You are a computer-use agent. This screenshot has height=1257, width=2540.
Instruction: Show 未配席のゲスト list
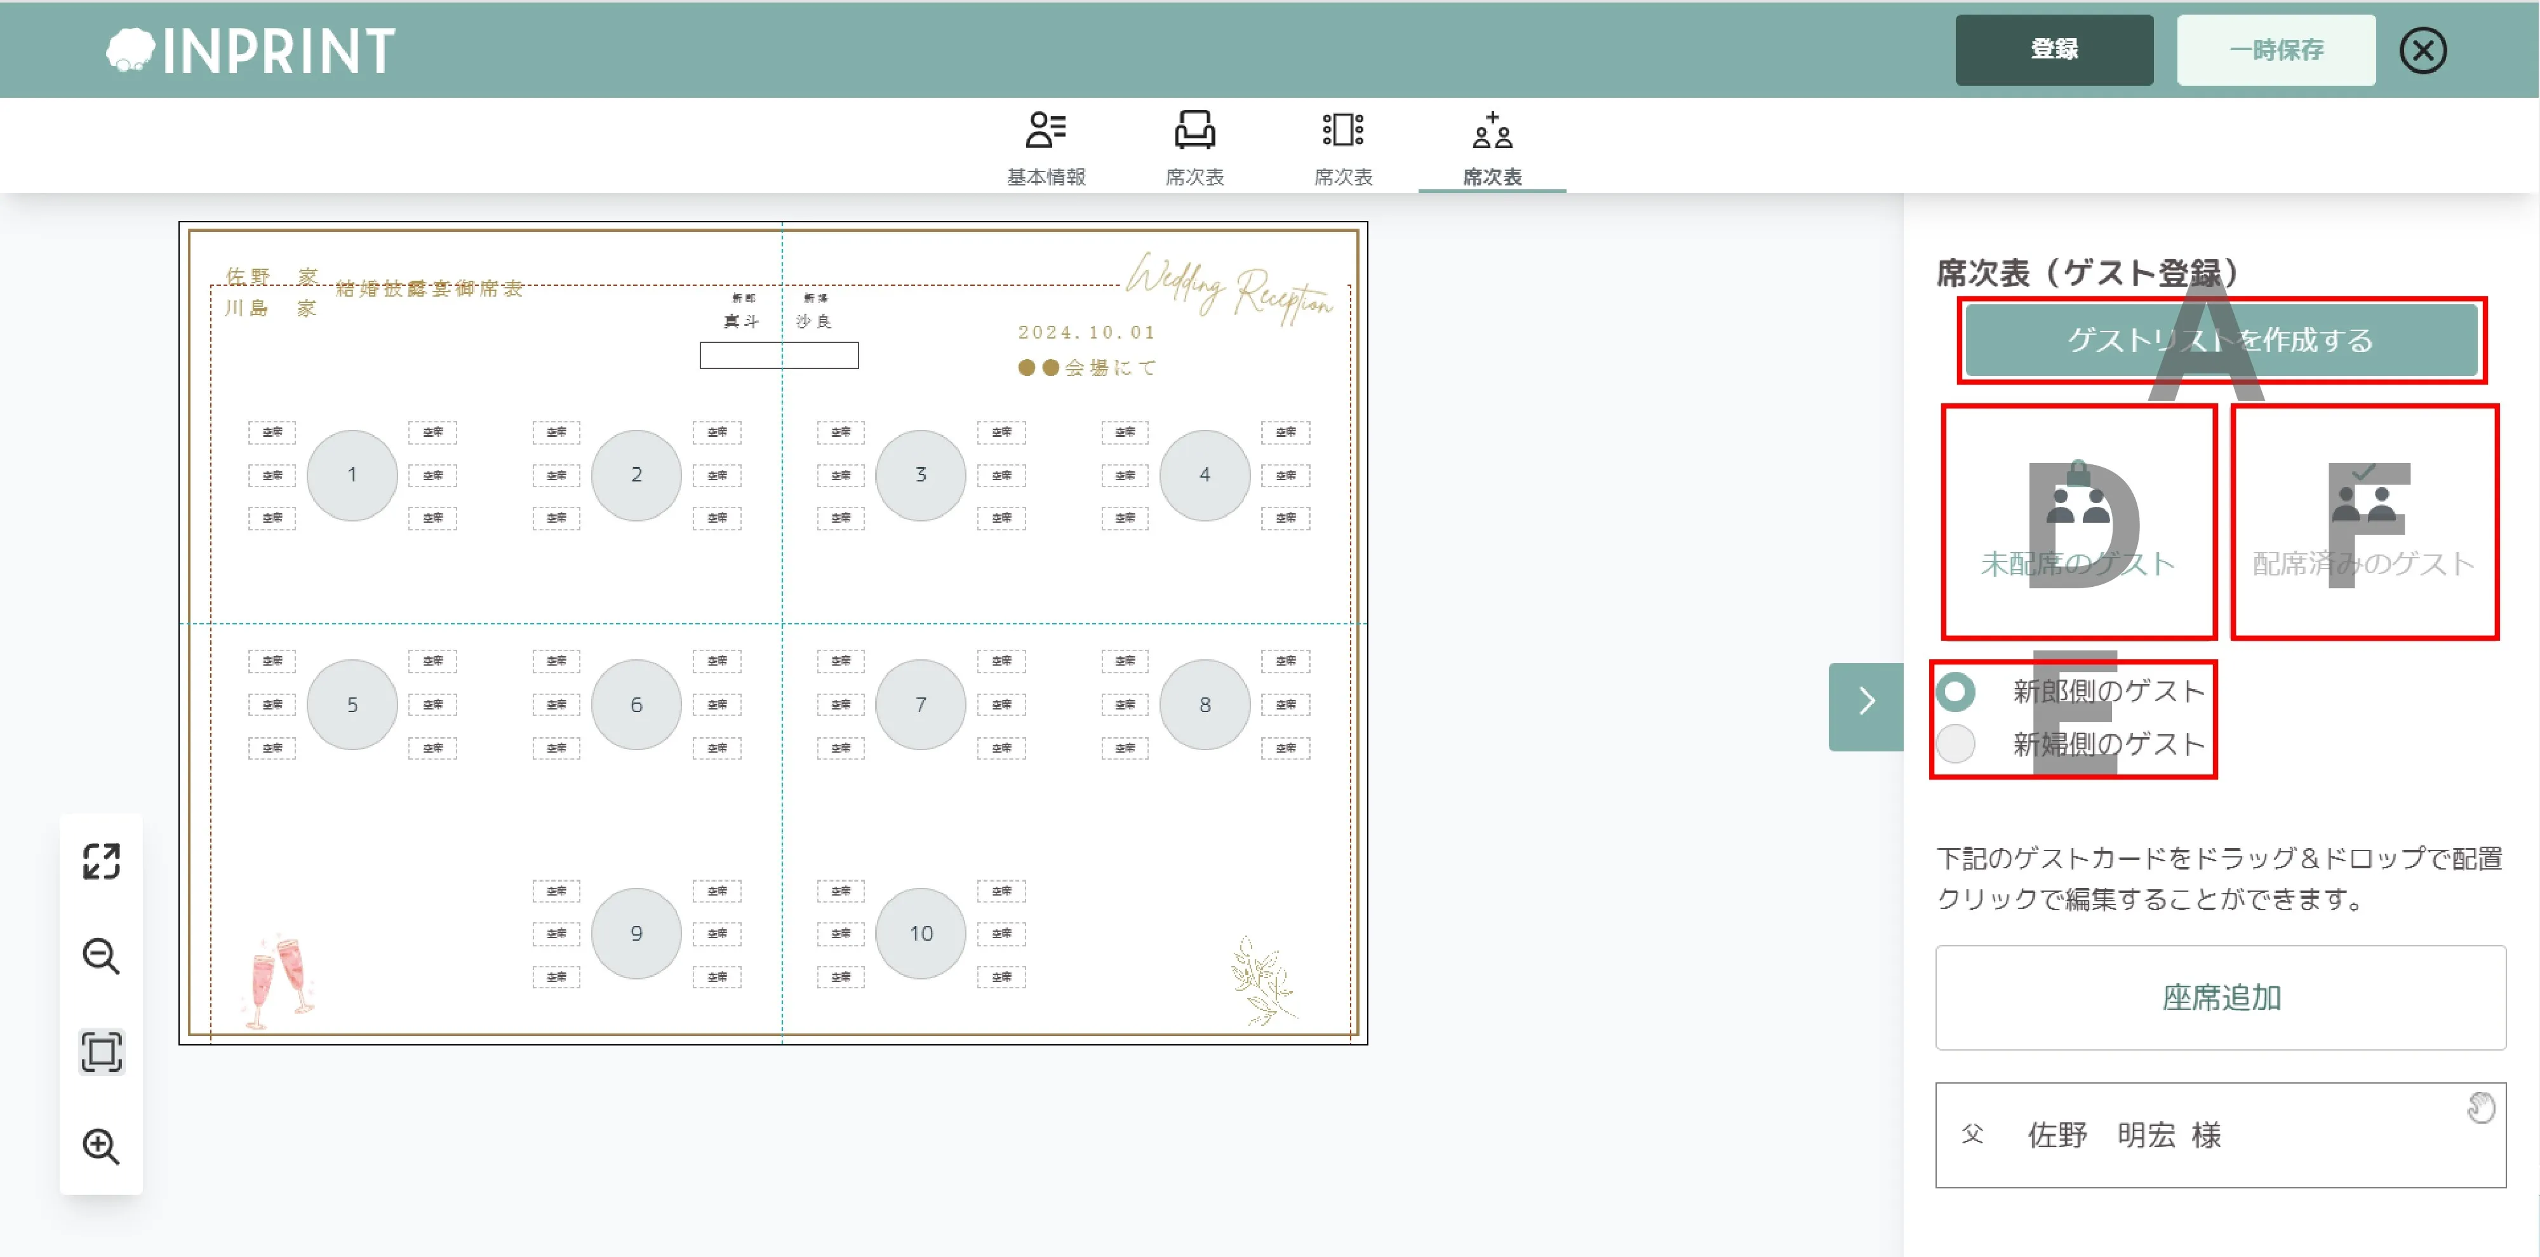click(2078, 522)
